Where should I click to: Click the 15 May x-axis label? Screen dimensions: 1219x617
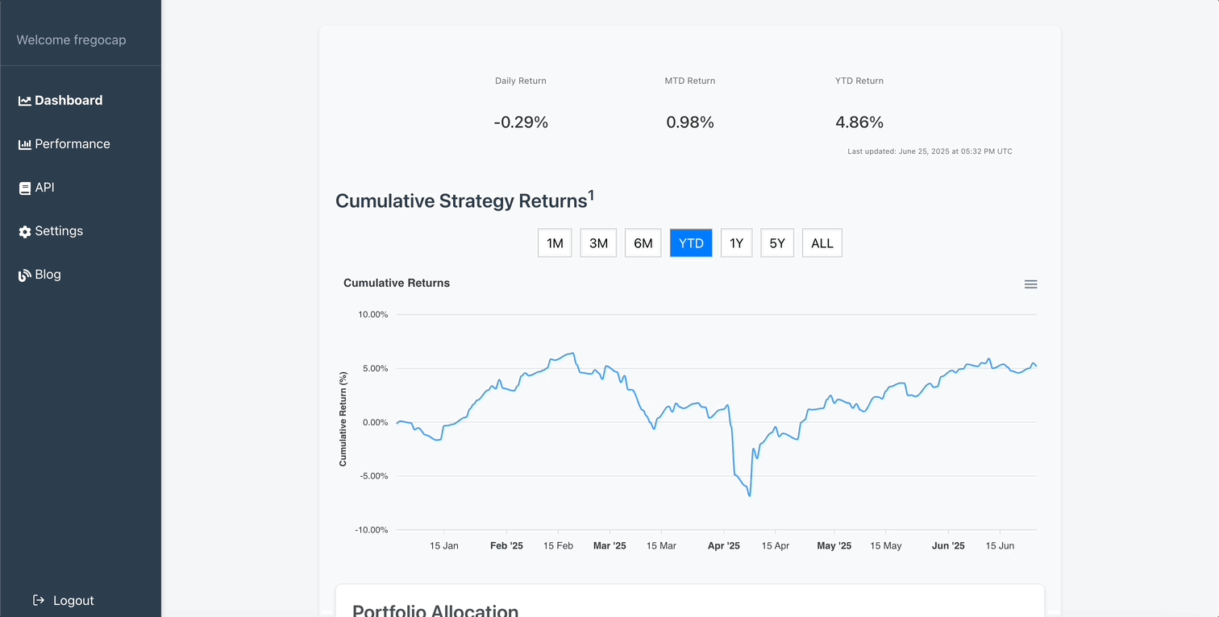tap(886, 546)
